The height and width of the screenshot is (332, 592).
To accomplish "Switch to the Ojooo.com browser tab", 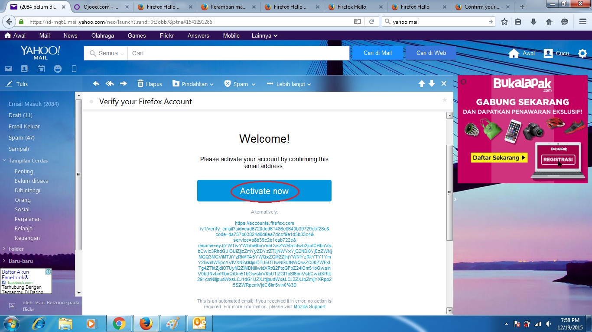I will point(101,7).
